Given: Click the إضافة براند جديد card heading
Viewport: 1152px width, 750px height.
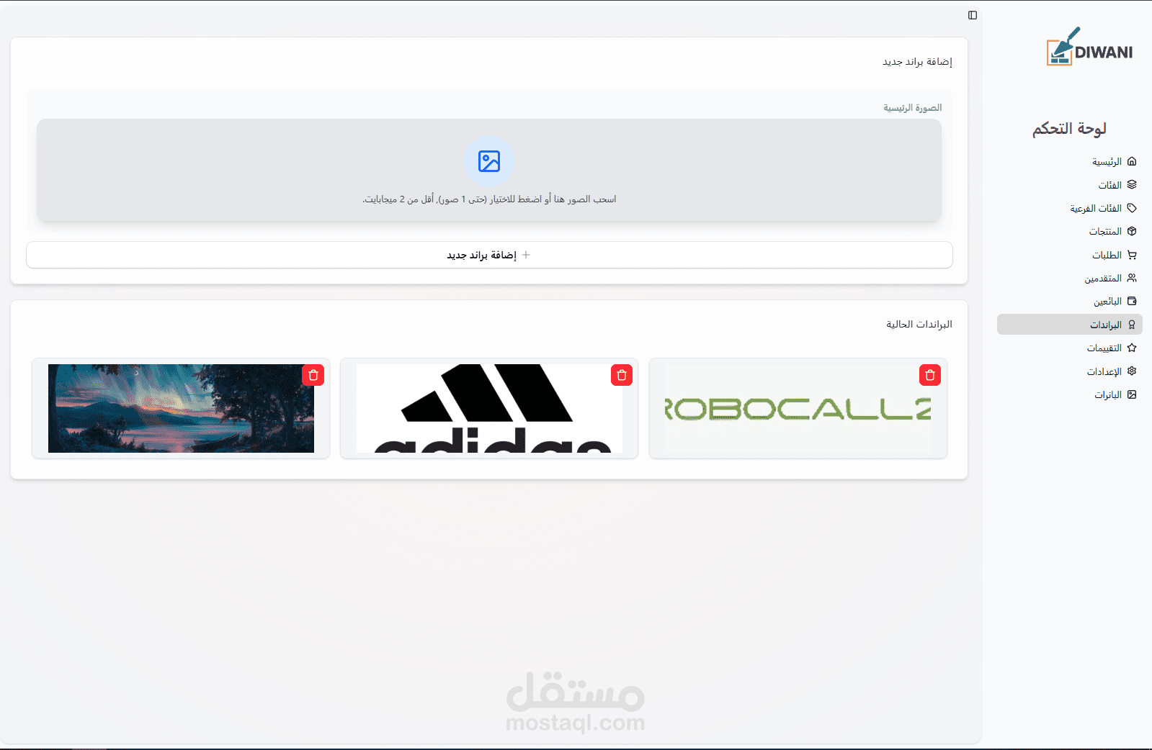Looking at the screenshot, I should coord(918,62).
